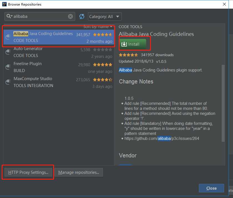Install the Alibaba Java Coding Guidelines plugin
This screenshot has height=198, width=233.
click(x=133, y=44)
